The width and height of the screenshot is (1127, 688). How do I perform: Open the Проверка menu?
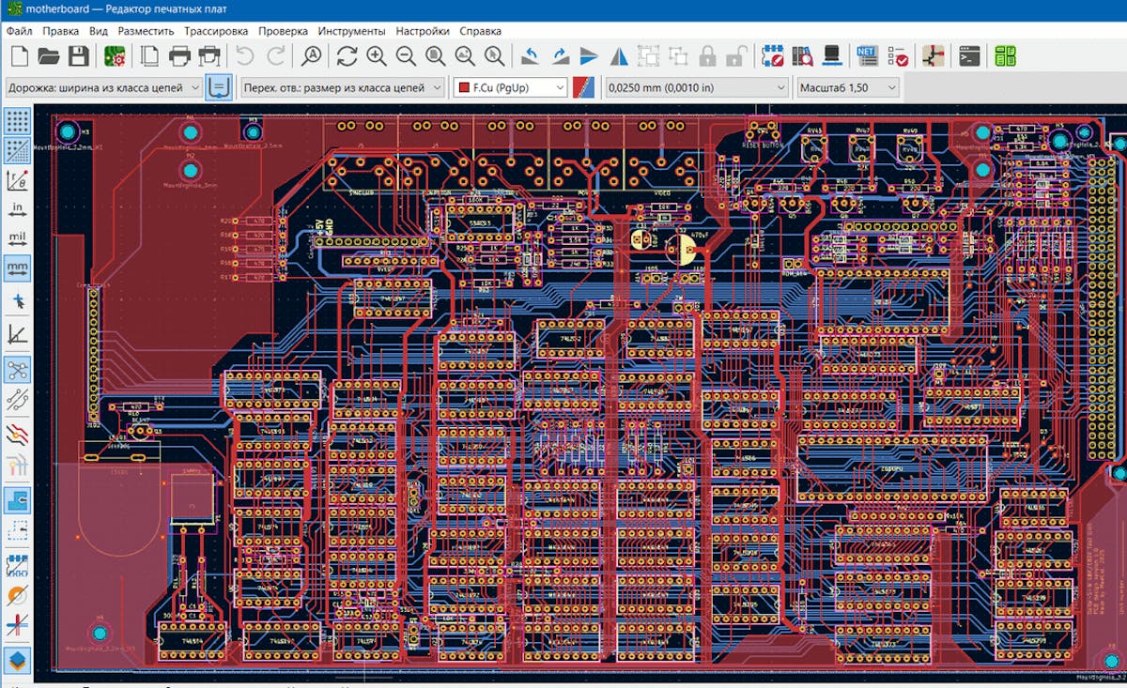pyautogui.click(x=285, y=31)
